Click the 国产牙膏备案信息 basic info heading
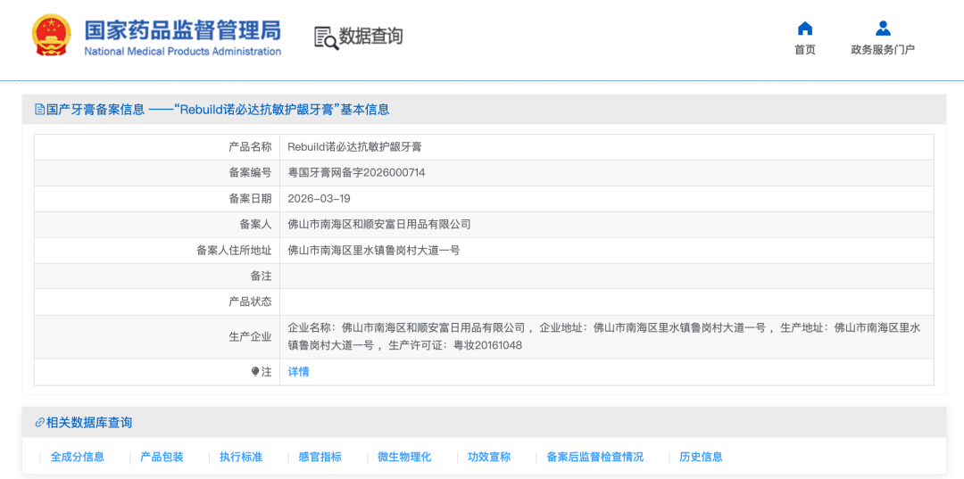This screenshot has width=964, height=479. (219, 110)
